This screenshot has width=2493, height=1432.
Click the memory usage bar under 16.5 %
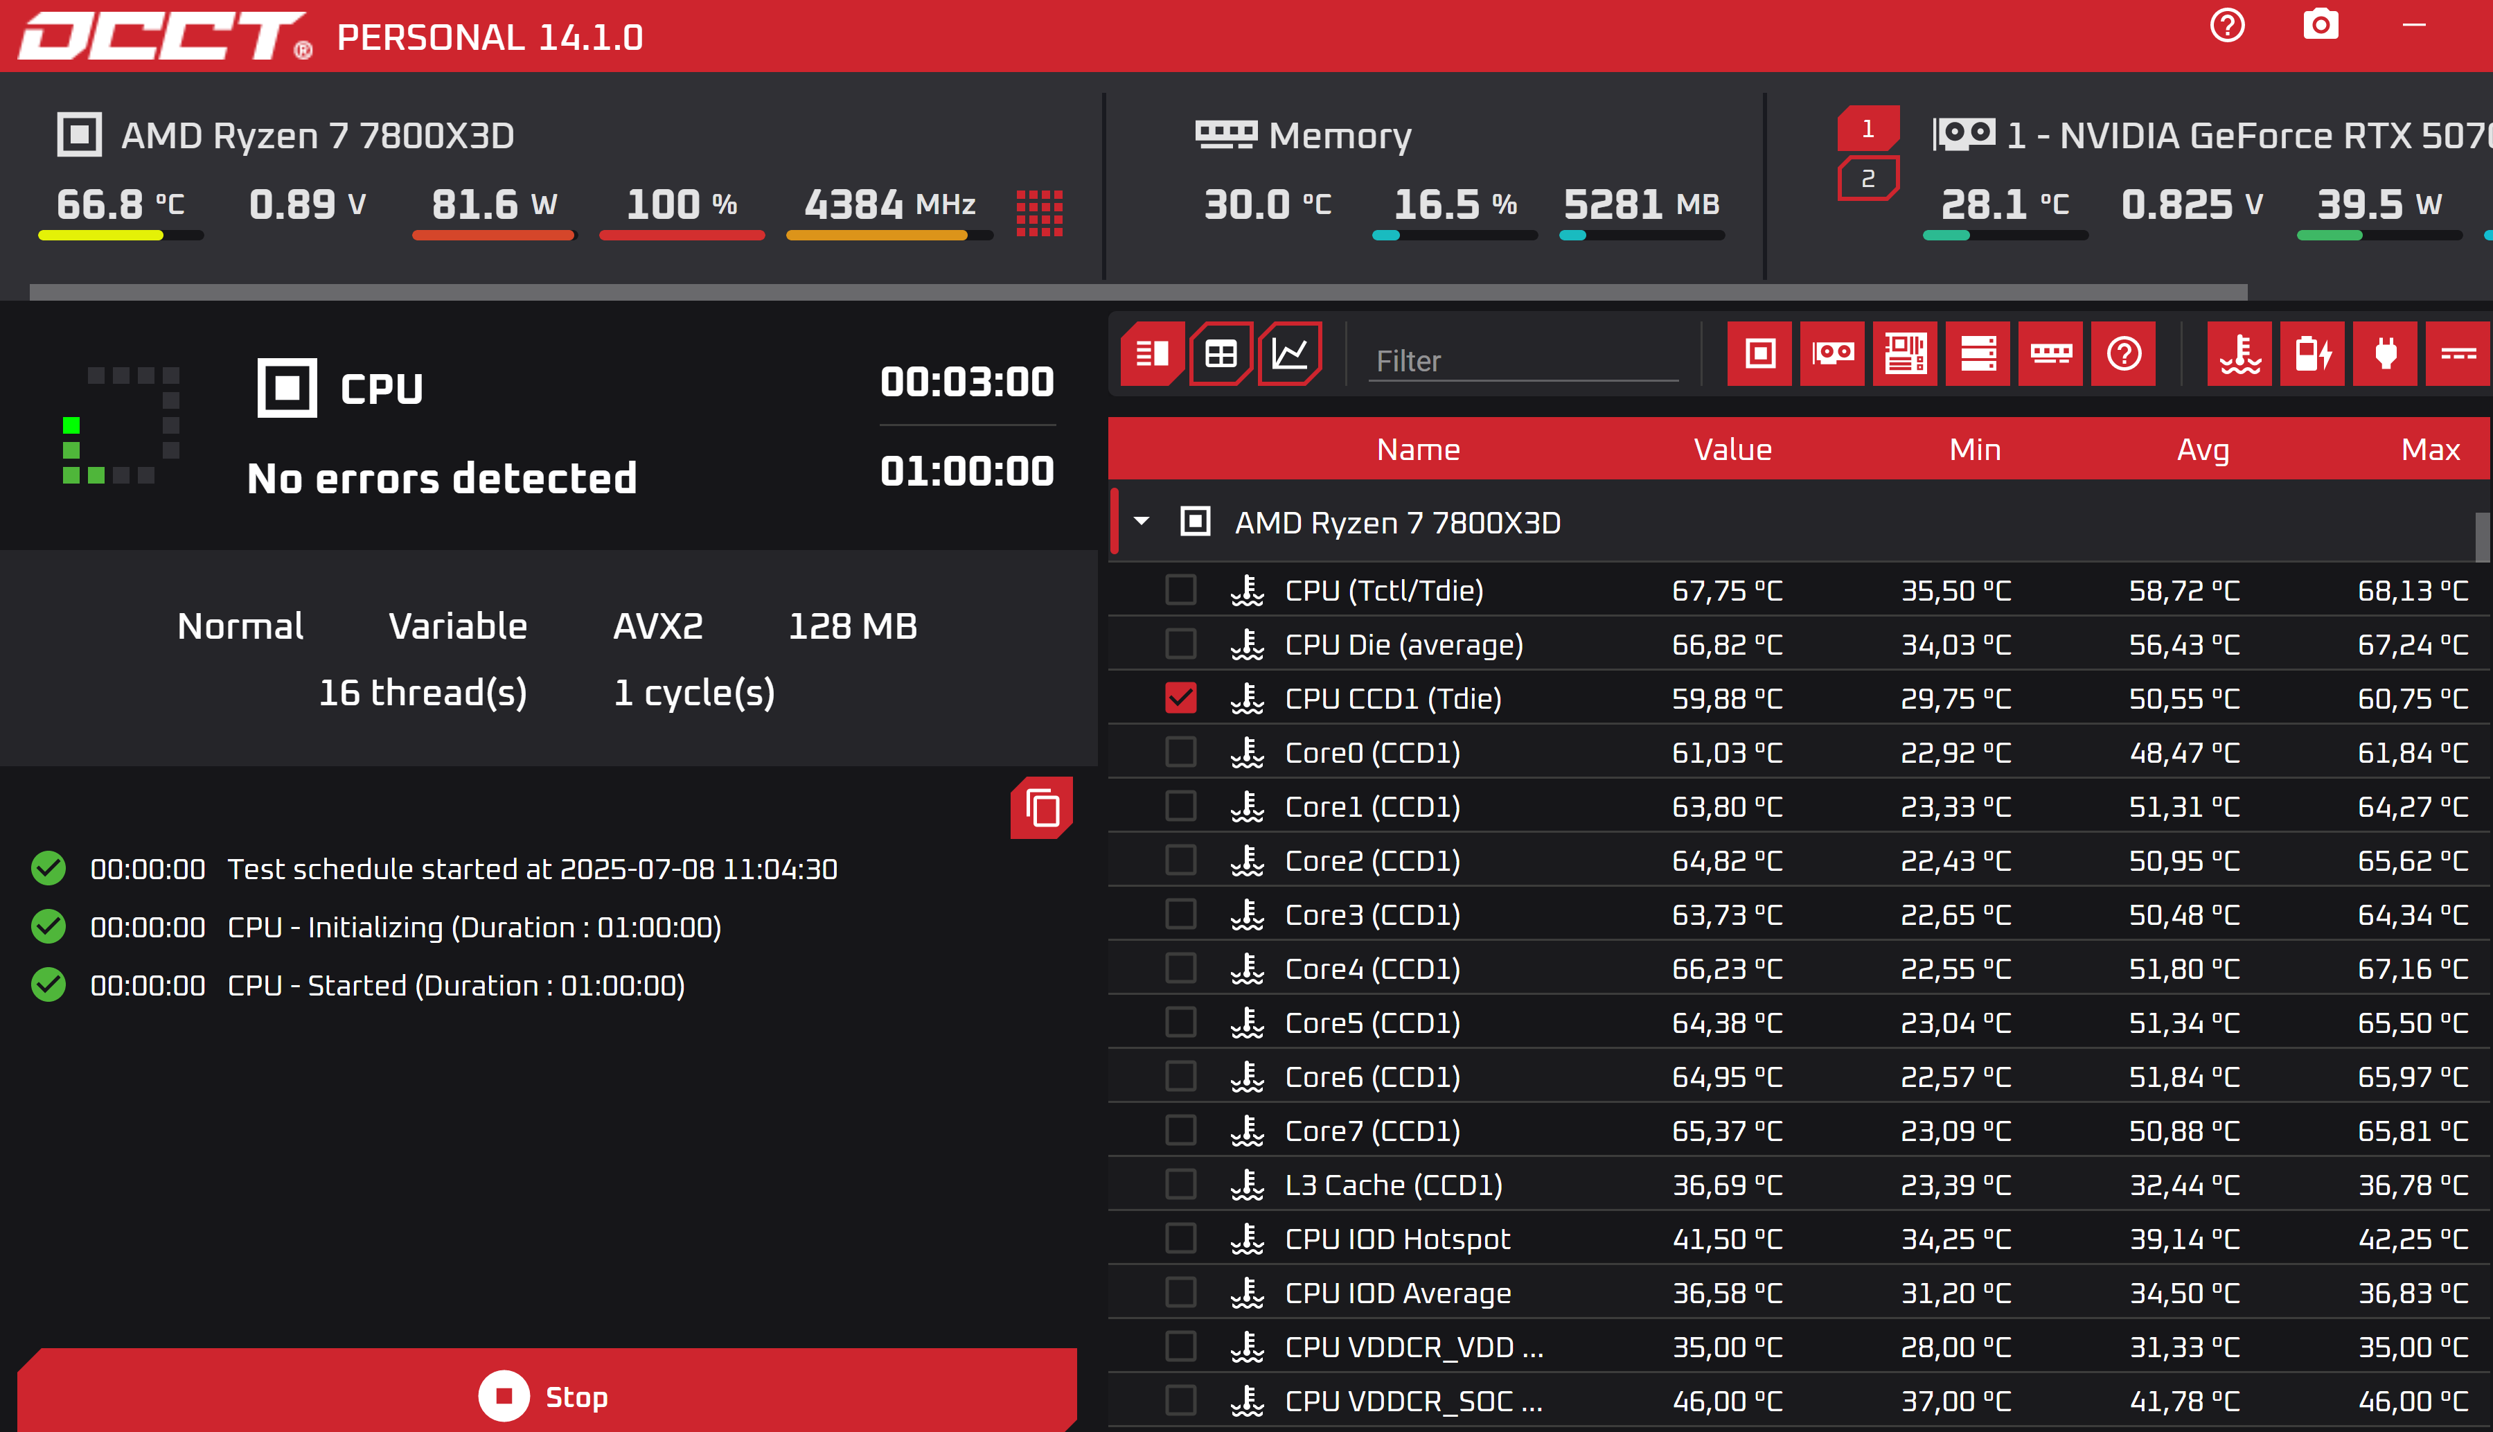tap(1454, 236)
